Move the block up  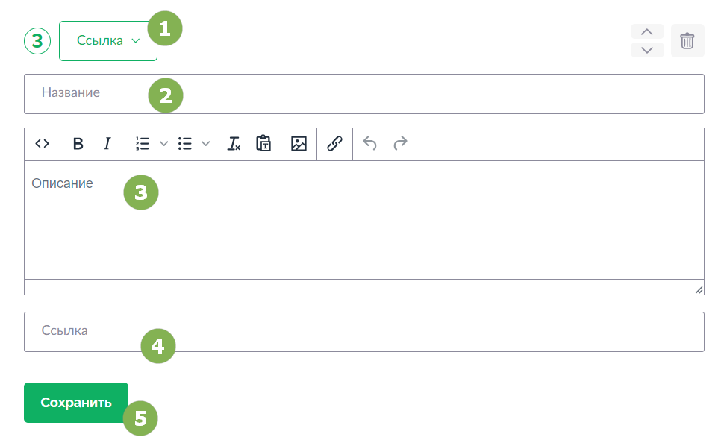tap(647, 32)
